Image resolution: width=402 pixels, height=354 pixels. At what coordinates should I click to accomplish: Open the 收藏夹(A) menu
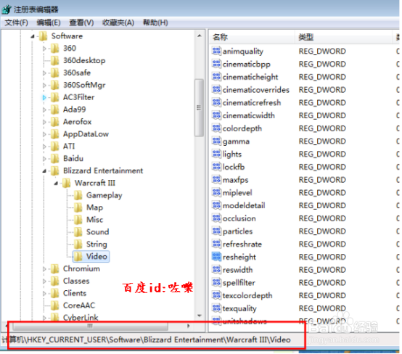coord(118,22)
